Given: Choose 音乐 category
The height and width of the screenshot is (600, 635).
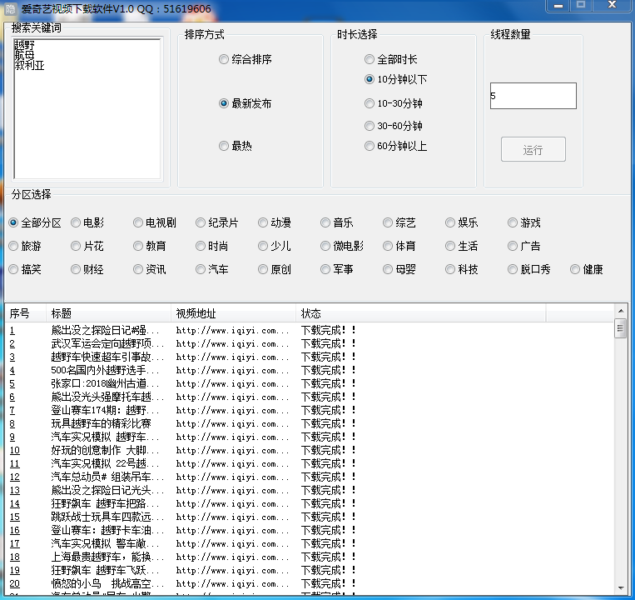Looking at the screenshot, I should (x=337, y=222).
